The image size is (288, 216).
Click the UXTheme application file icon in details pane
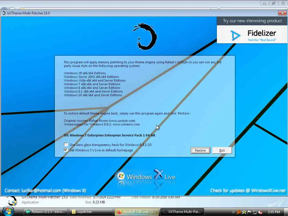click(x=11, y=201)
